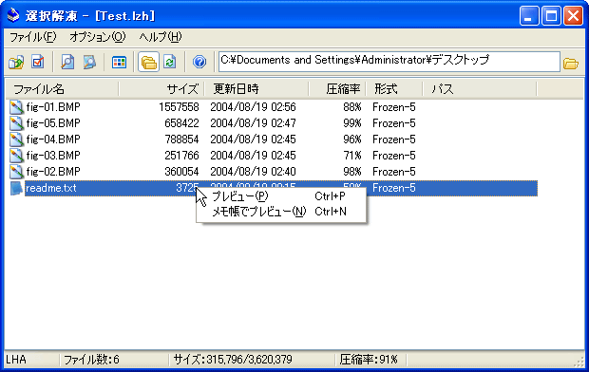The width and height of the screenshot is (589, 372).
Task: Click the green arrows refresh document icon
Action: coord(170,62)
